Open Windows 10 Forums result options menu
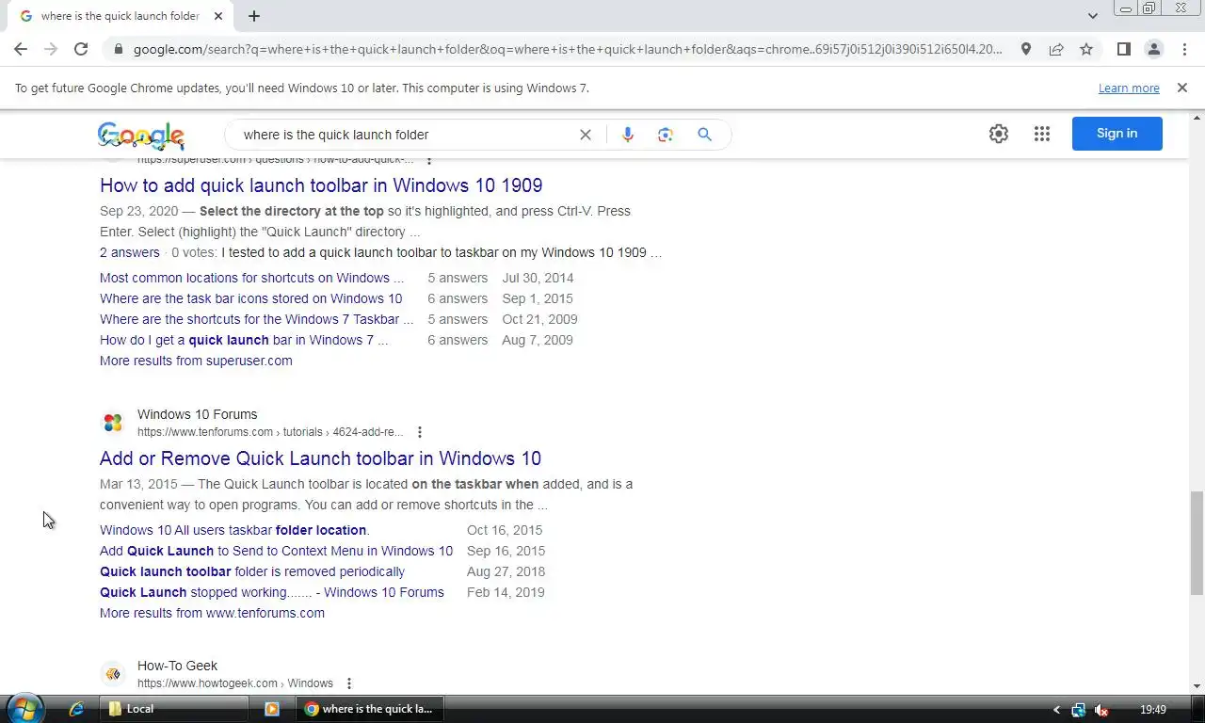This screenshot has height=723, width=1205. tap(420, 432)
